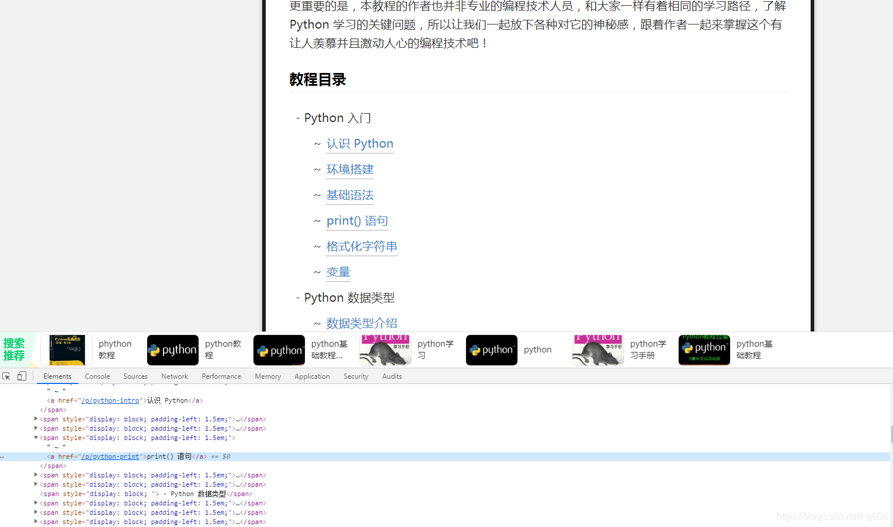This screenshot has width=893, height=527.
Task: Open the Performance tab
Action: point(221,376)
